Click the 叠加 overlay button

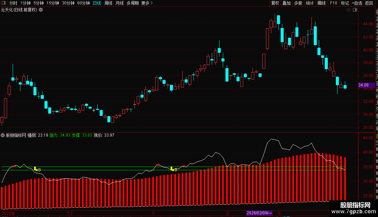click(x=287, y=3)
